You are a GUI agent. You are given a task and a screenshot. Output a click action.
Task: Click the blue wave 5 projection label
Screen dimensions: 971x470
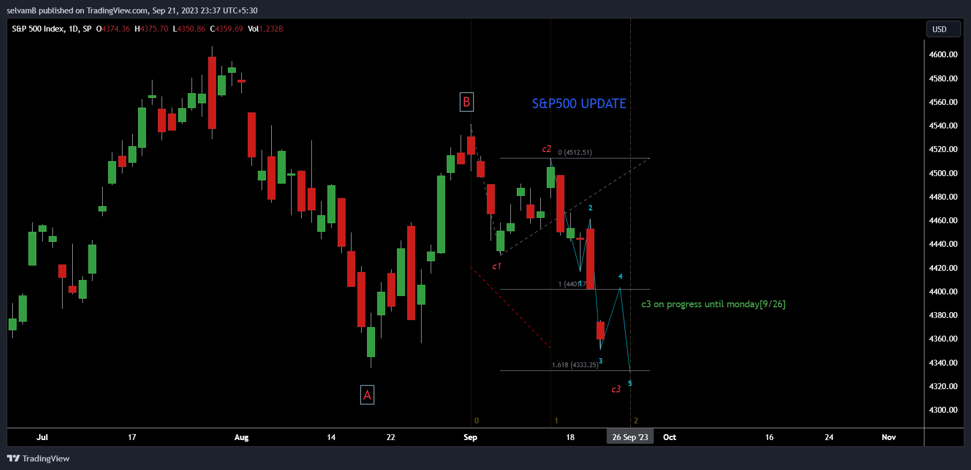pyautogui.click(x=630, y=383)
